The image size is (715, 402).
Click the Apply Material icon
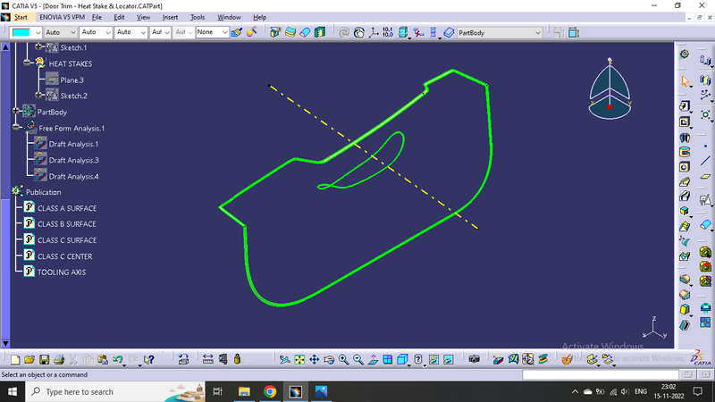(x=567, y=359)
